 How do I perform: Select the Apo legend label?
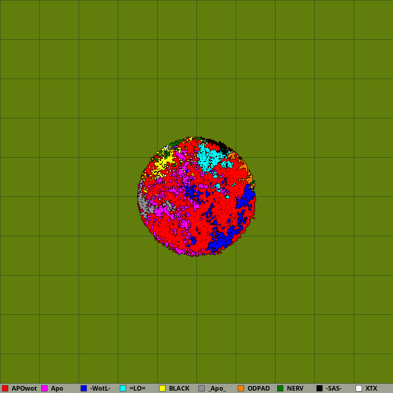[x=57, y=389]
